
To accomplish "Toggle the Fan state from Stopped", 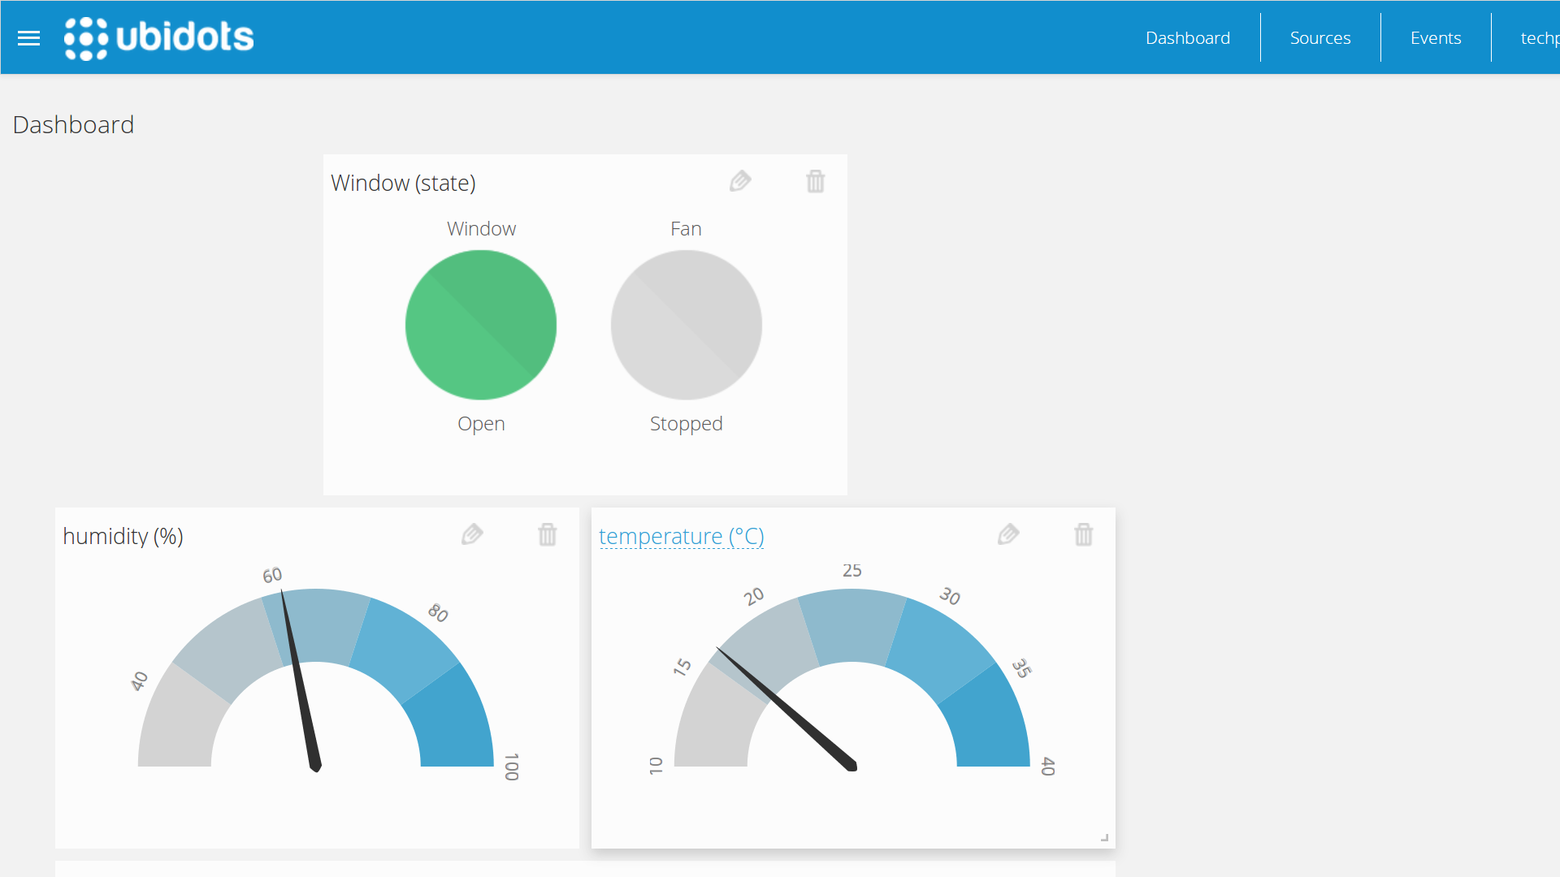I will [686, 323].
